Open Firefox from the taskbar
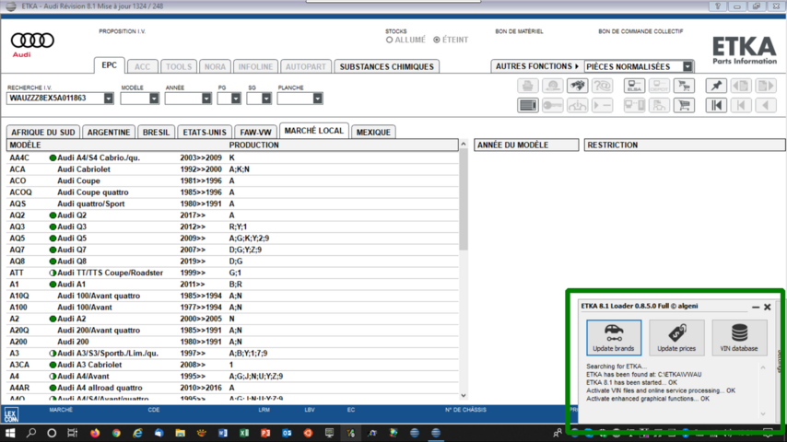Image resolution: width=787 pixels, height=442 pixels. (95, 433)
